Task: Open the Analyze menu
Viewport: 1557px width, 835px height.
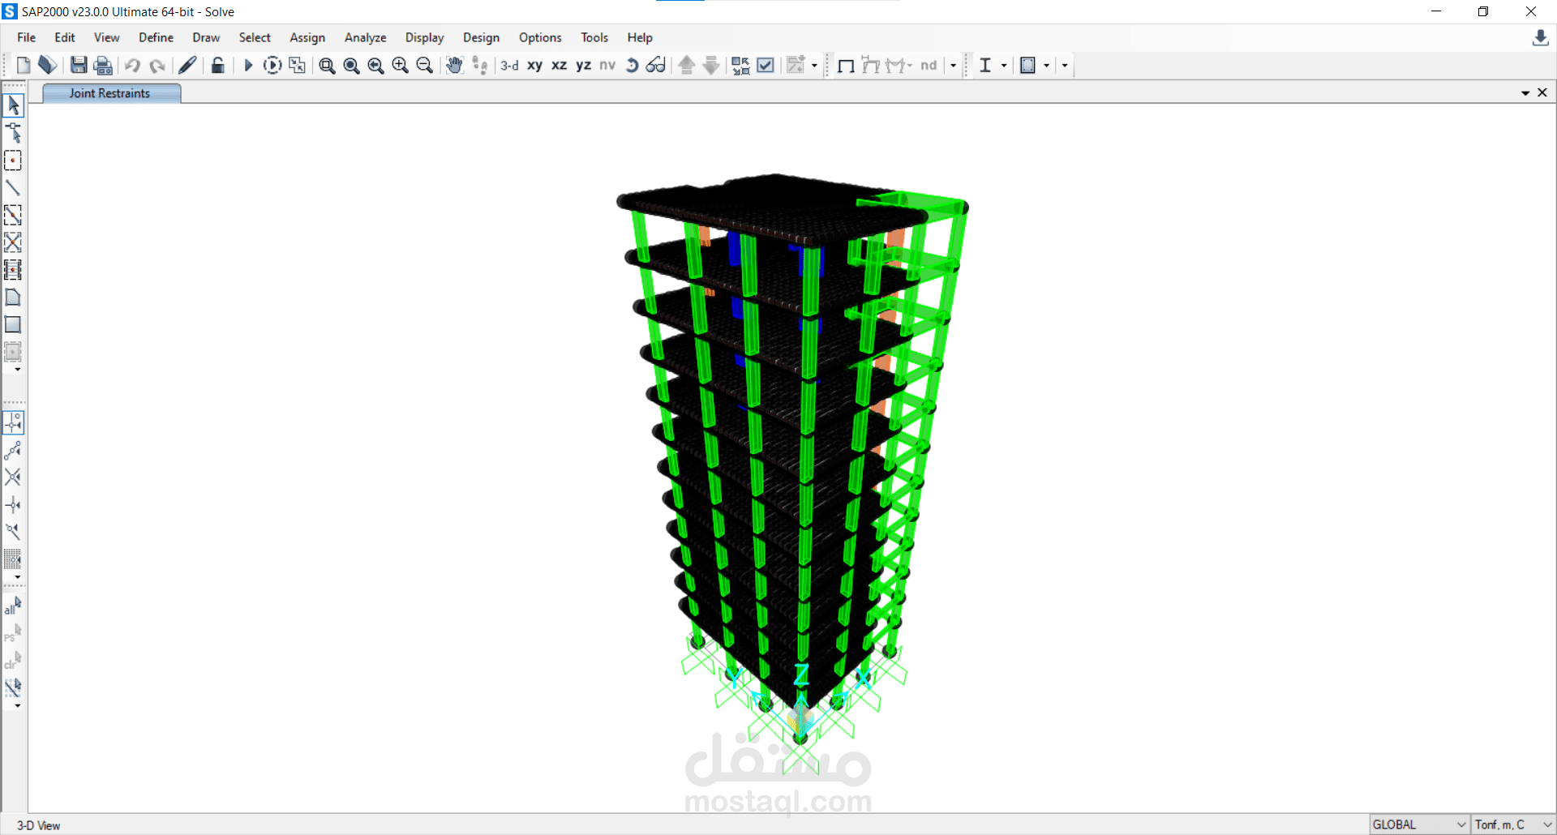Action: pyautogui.click(x=365, y=37)
